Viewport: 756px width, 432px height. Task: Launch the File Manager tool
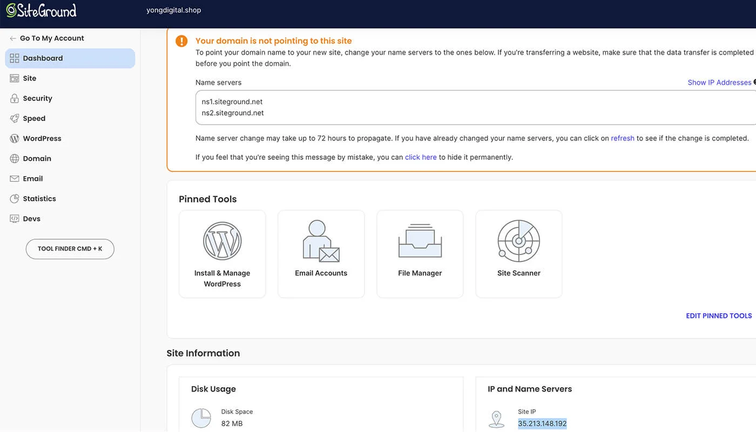[420, 254]
